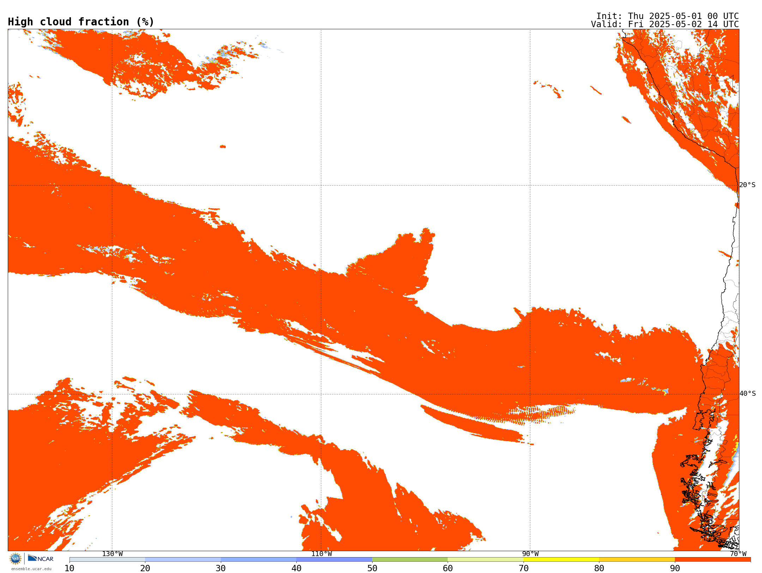Click the 130°W longitude label
The width and height of the screenshot is (762, 573).
coord(113,554)
